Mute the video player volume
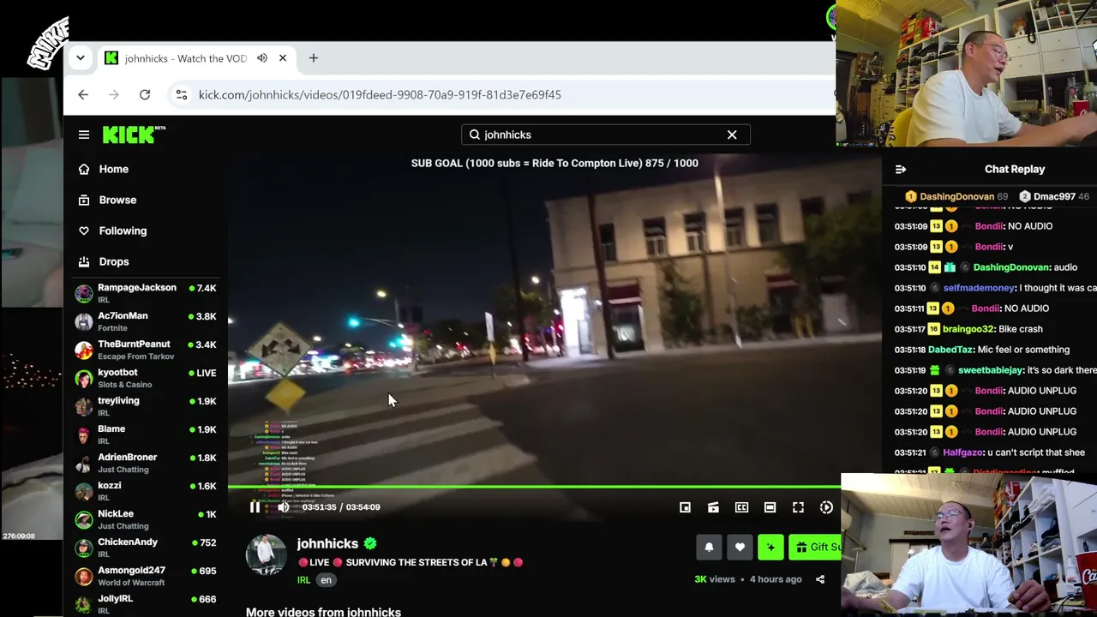Screen dimensions: 1097x617 click(283, 507)
